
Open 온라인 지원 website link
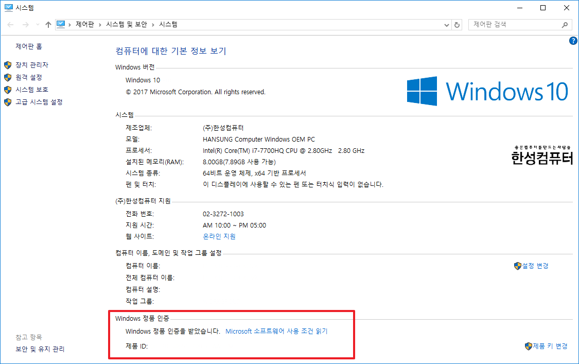[x=219, y=236]
